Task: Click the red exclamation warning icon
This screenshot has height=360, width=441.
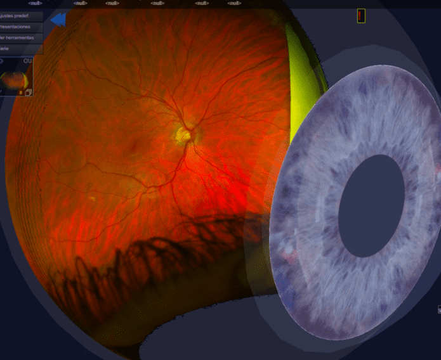Action: click(361, 16)
